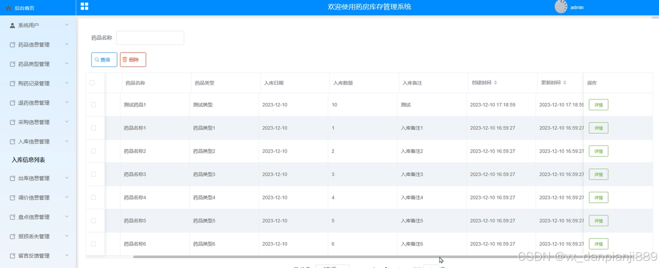The height and width of the screenshot is (268, 659).
Task: Click the red 删除 button
Action: tap(133, 60)
